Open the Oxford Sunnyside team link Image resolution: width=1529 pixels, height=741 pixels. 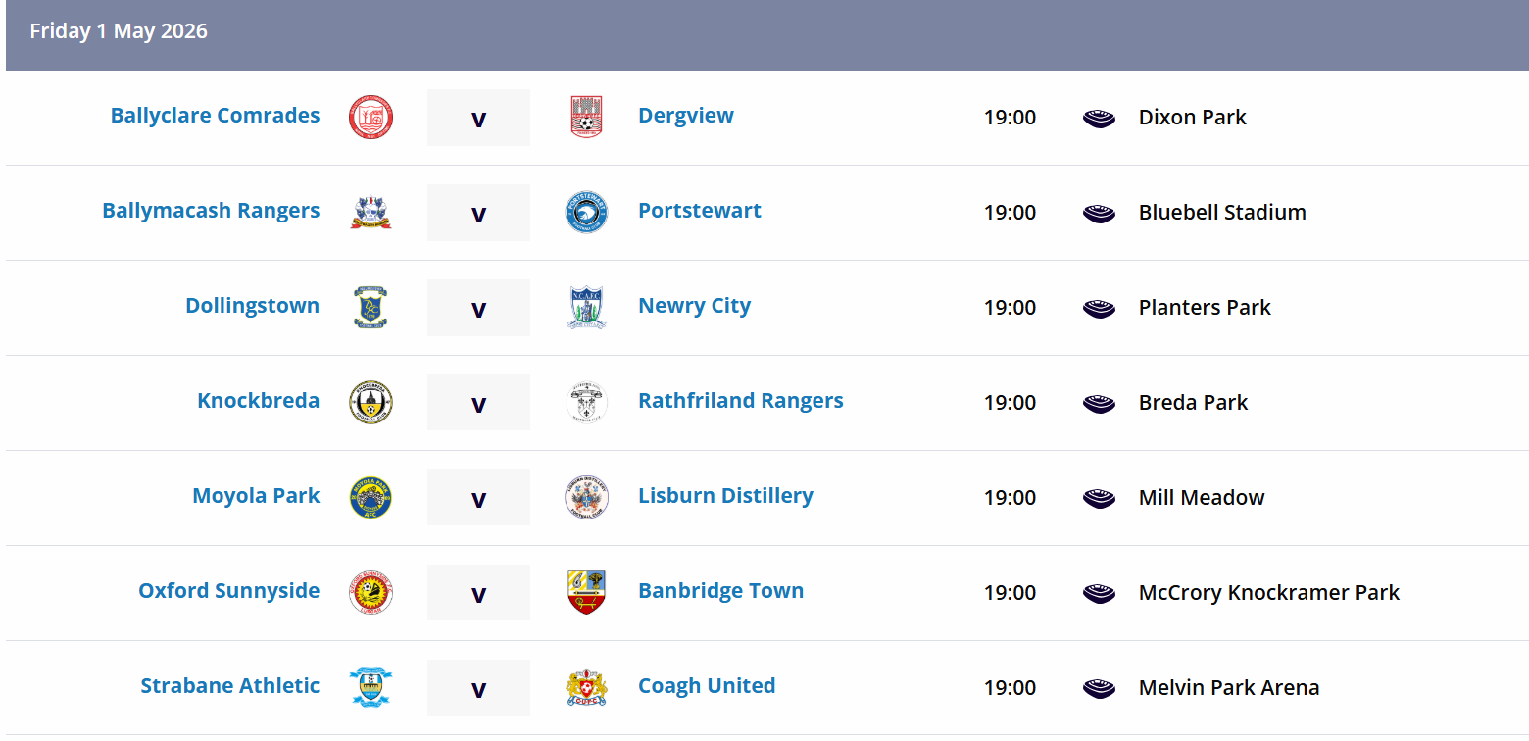tap(229, 590)
